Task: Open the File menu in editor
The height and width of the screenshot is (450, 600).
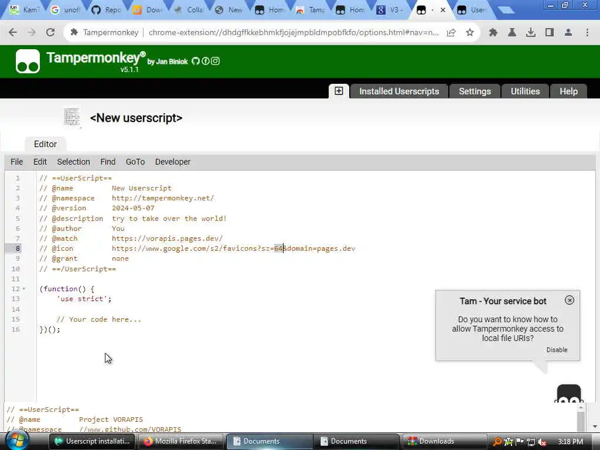Action: (x=16, y=162)
